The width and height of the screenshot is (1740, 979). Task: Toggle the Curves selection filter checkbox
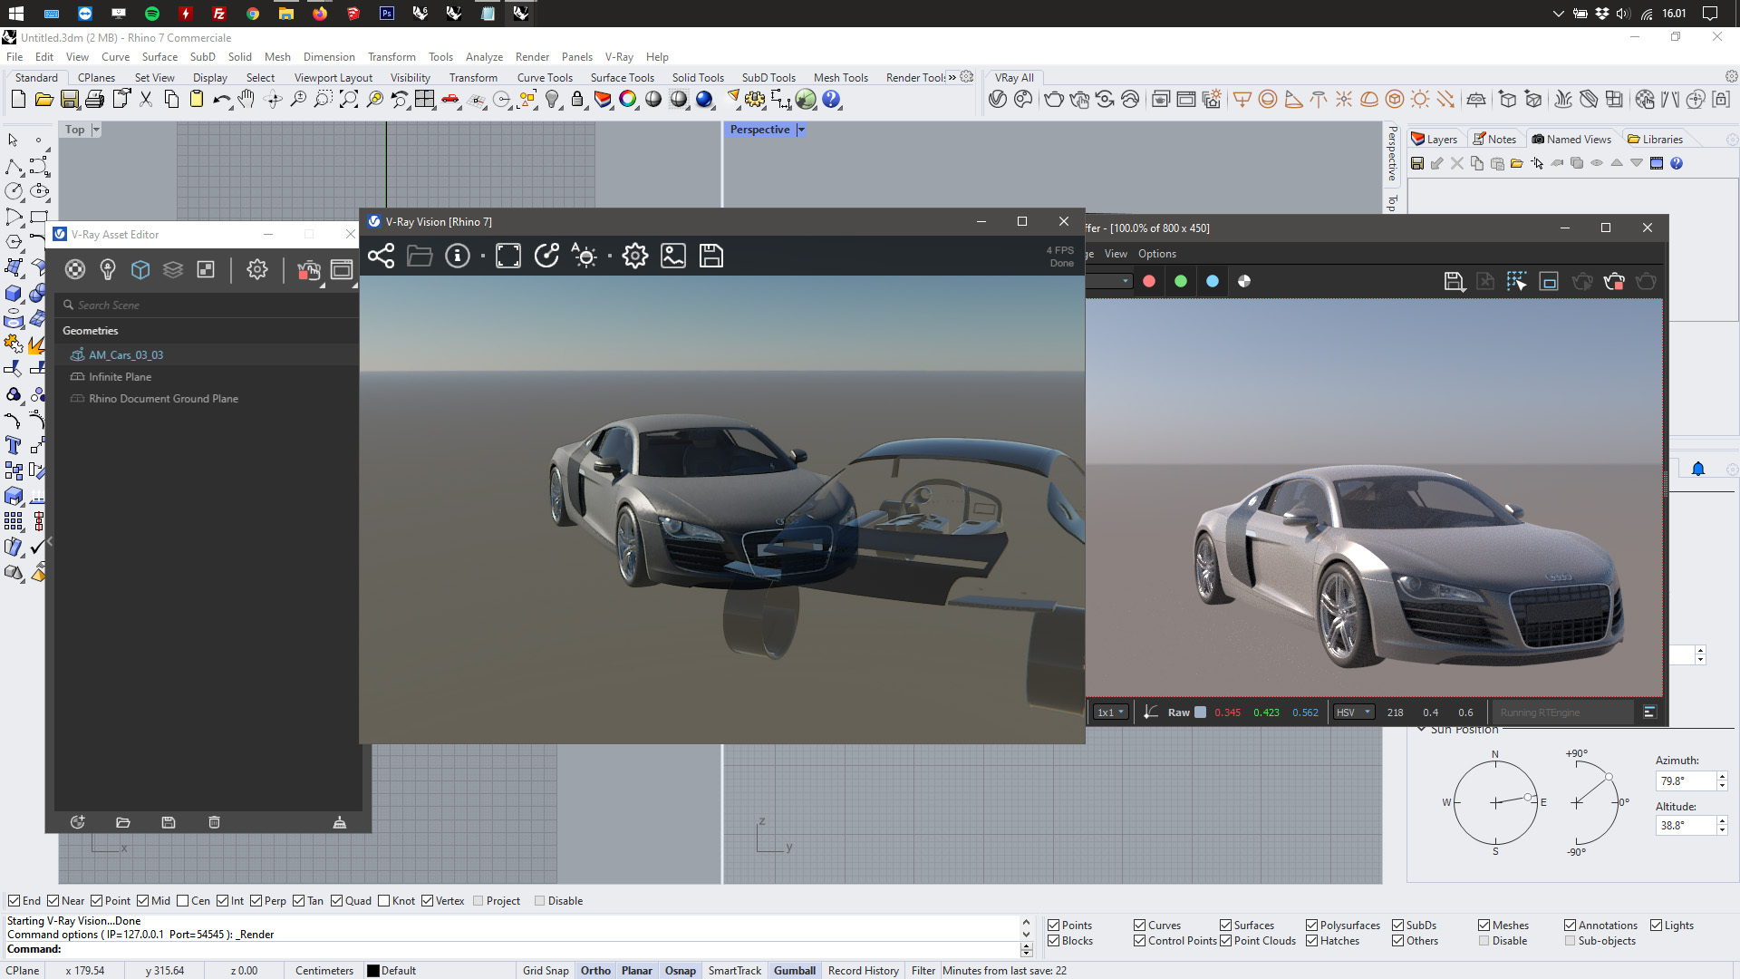pyautogui.click(x=1140, y=926)
